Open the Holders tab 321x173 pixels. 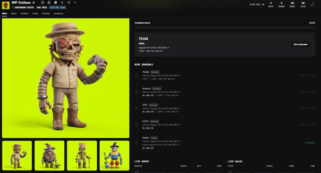[x=25, y=14]
